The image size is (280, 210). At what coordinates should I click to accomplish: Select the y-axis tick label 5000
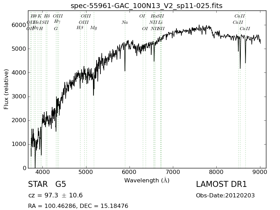point(19,49)
